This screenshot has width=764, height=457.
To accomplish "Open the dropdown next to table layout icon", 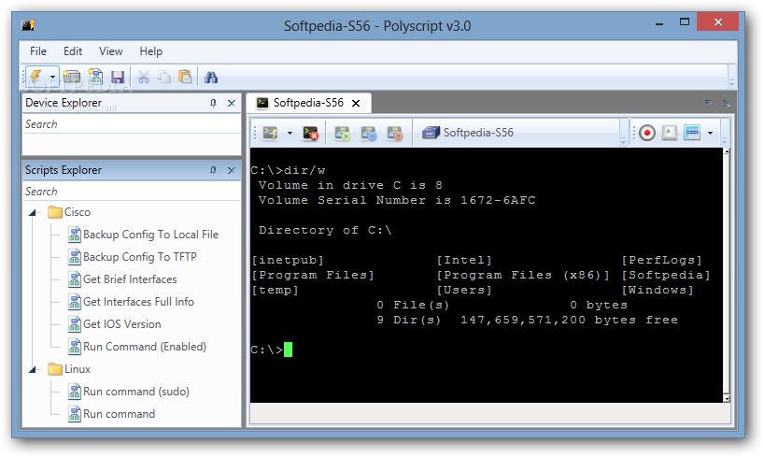I will pos(711,133).
